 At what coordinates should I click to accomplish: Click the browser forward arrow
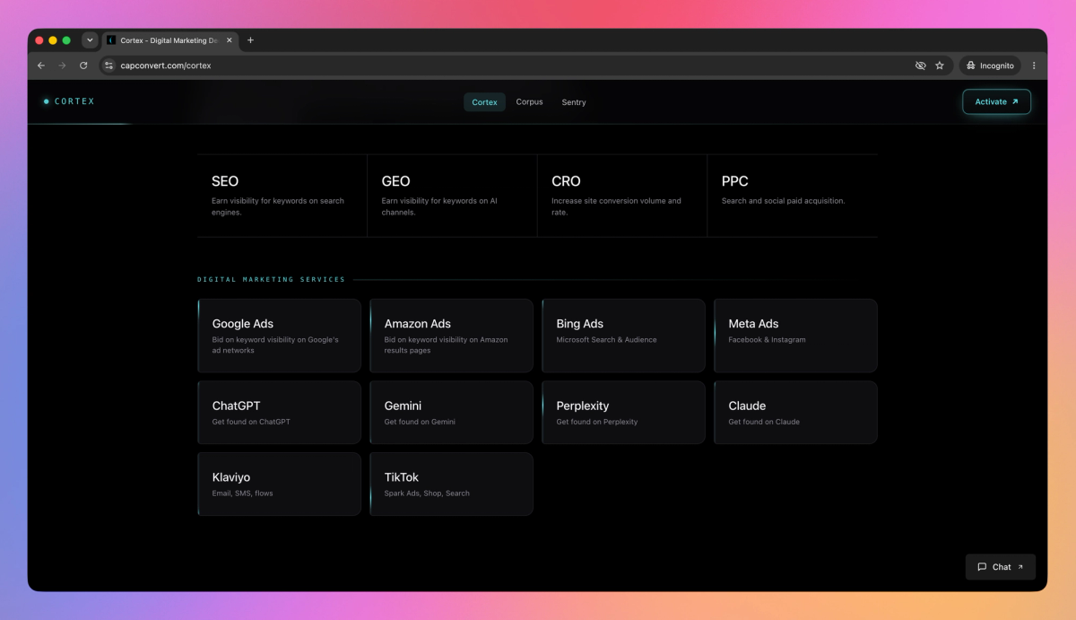click(62, 65)
